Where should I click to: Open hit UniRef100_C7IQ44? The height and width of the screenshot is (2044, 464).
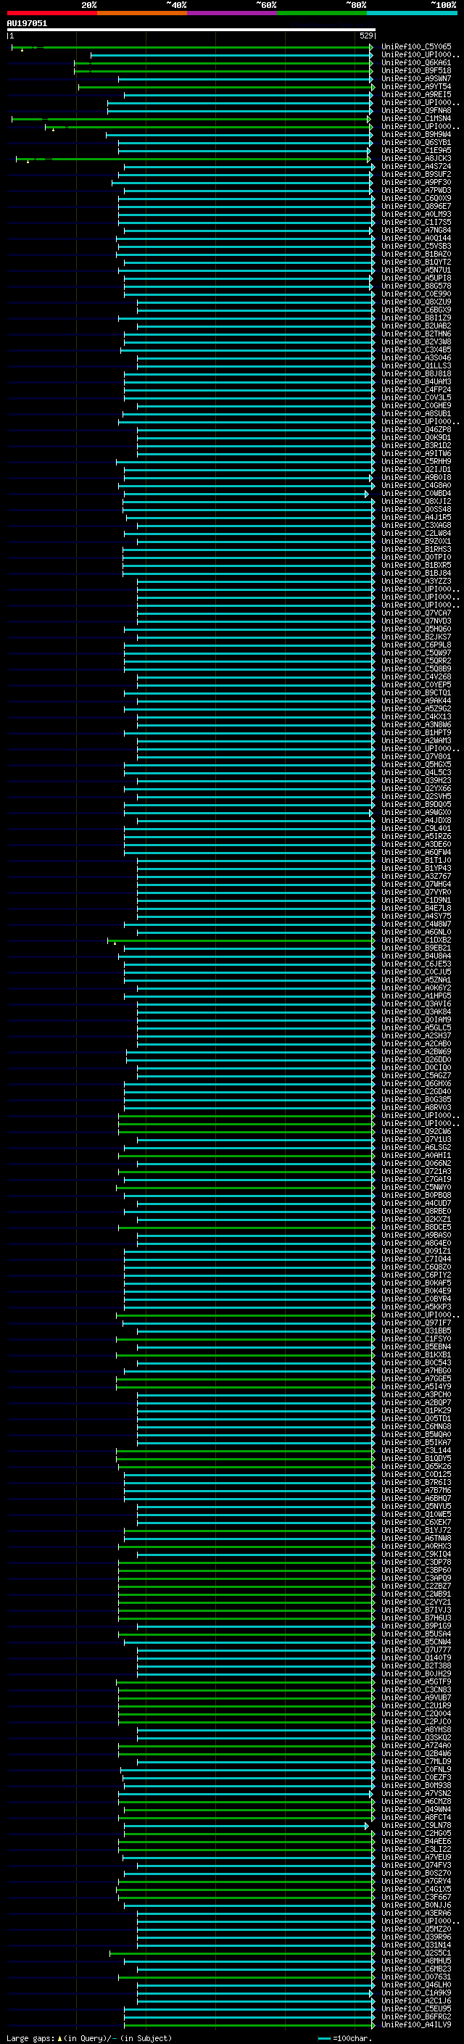[416, 1259]
